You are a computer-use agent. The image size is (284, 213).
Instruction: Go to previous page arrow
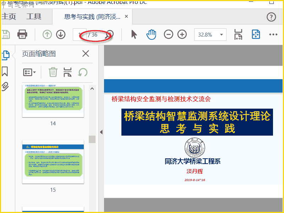tap(47, 34)
